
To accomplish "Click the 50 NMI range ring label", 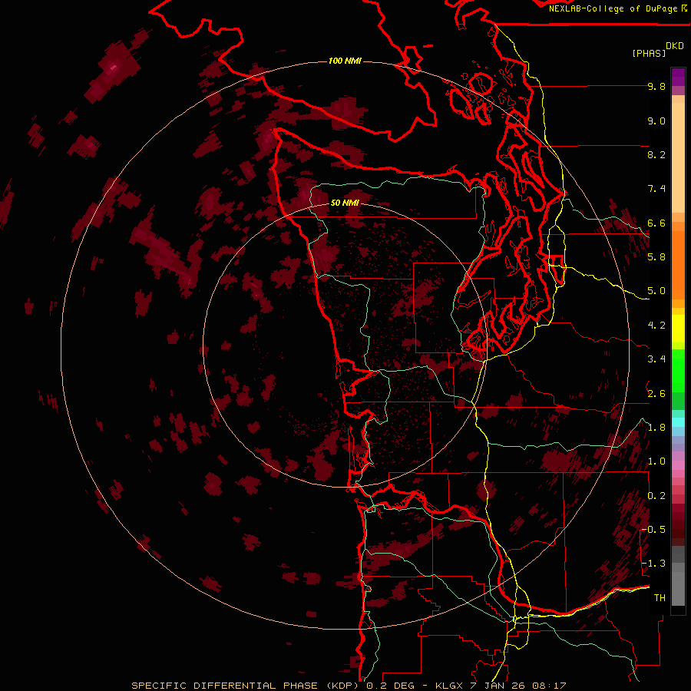I will [x=345, y=203].
